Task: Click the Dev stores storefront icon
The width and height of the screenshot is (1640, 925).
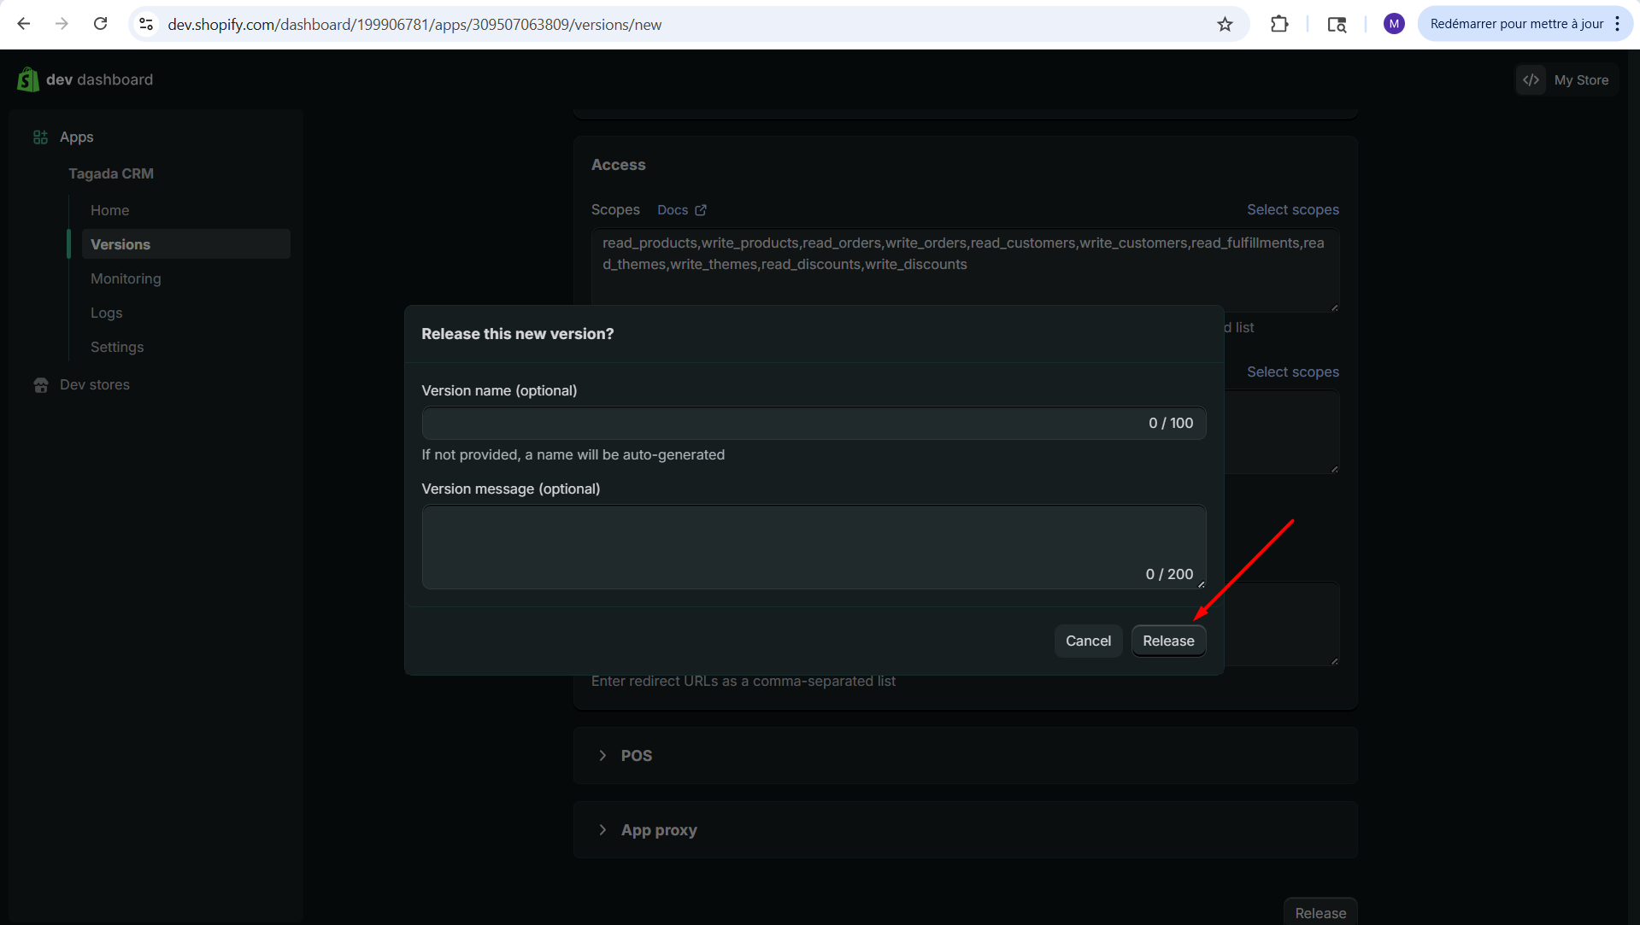Action: 40,385
